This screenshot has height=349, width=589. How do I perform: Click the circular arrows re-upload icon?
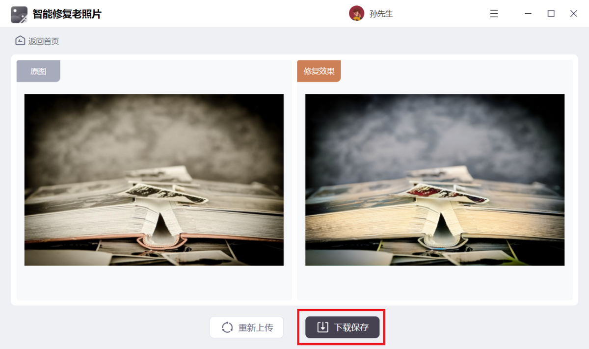pos(227,327)
